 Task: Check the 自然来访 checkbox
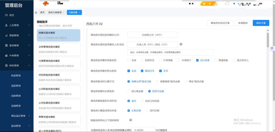point(142,60)
